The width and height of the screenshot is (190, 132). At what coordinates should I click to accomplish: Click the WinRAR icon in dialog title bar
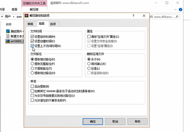pyautogui.click(x=26, y=16)
